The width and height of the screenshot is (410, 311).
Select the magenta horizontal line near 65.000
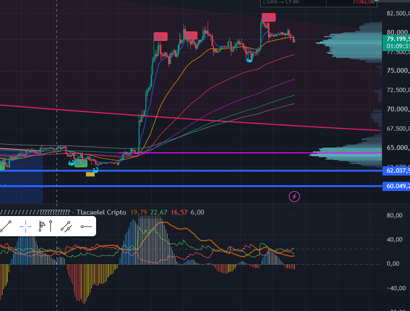point(250,153)
